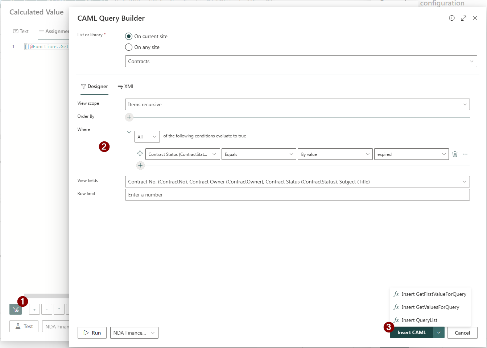Select the On current site option
Viewport: 487px width, 348px height.
tap(129, 36)
